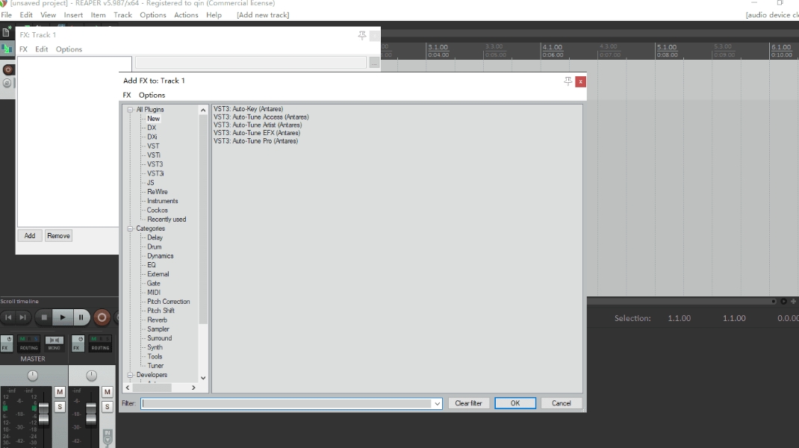The image size is (799, 448).
Task: Click OK in Add FX dialog
Action: (x=515, y=403)
